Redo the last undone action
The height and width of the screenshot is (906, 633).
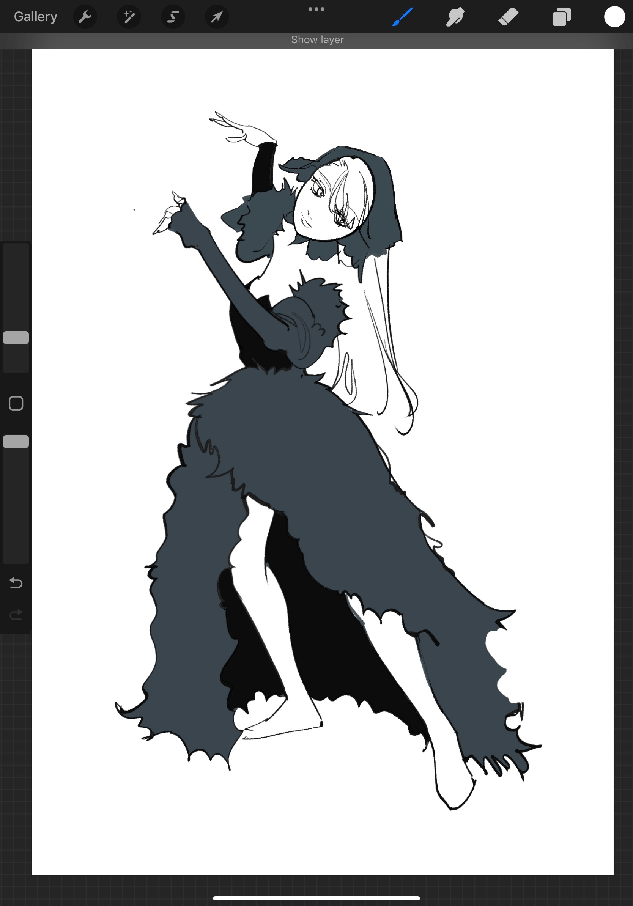[16, 615]
